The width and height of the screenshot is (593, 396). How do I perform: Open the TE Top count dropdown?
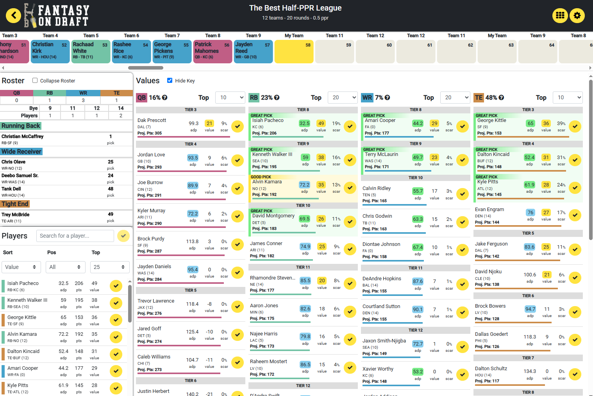coord(568,98)
